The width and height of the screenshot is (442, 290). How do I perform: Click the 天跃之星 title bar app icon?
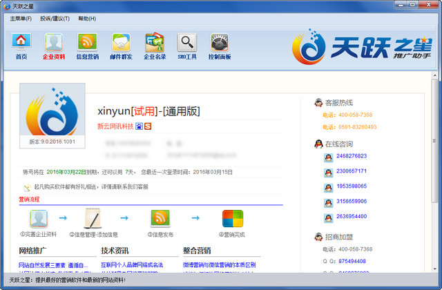tap(7, 6)
